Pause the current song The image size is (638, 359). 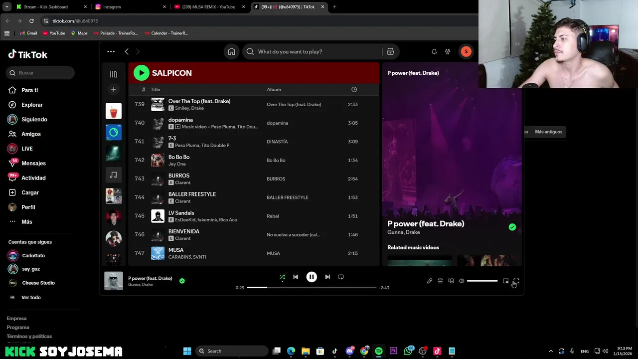click(x=312, y=277)
